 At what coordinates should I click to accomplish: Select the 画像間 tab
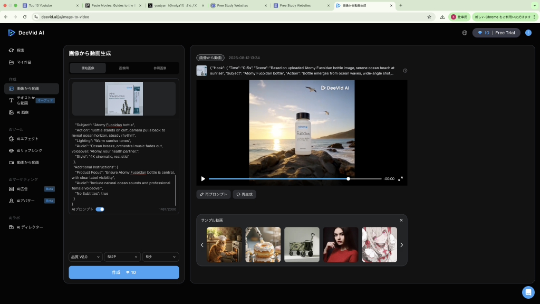124,68
